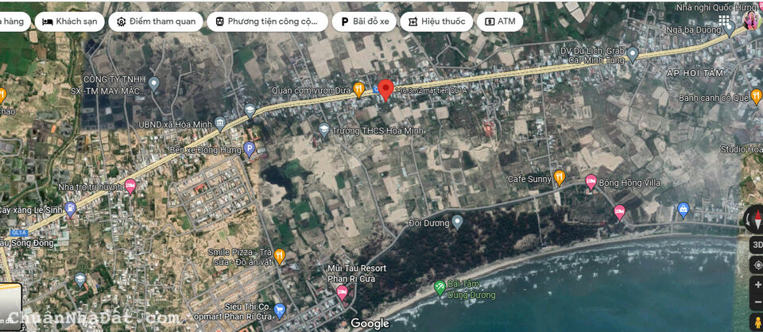
Task: Click the Cafe Sunny restaurant marker
Action: tap(560, 178)
